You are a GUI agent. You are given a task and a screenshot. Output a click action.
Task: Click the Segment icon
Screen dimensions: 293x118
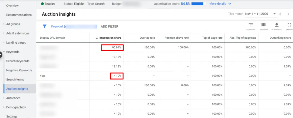[251, 25]
